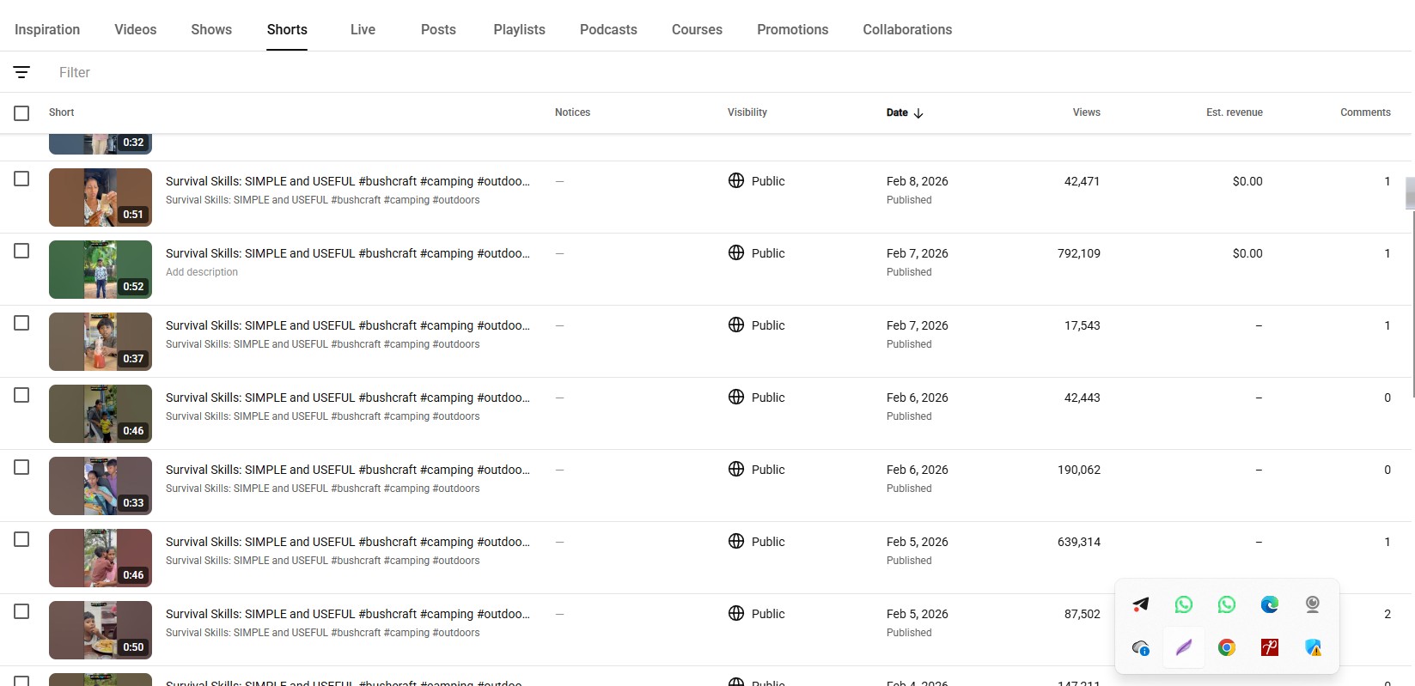Sort by the Views column header

[x=1087, y=112]
